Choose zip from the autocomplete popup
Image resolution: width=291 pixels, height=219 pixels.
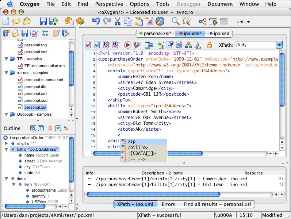131,142
